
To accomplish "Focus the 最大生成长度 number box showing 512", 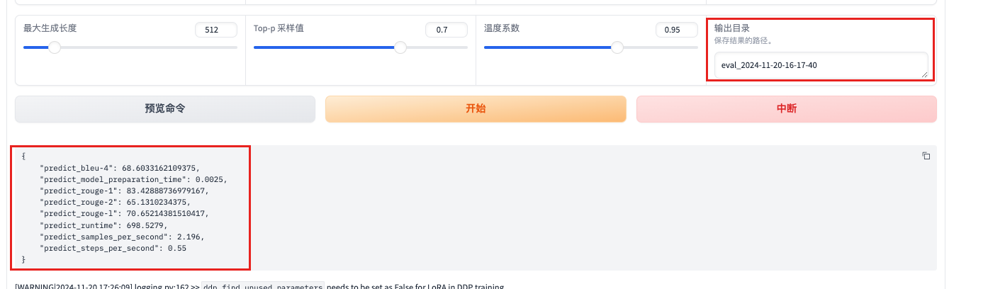I will (216, 30).
